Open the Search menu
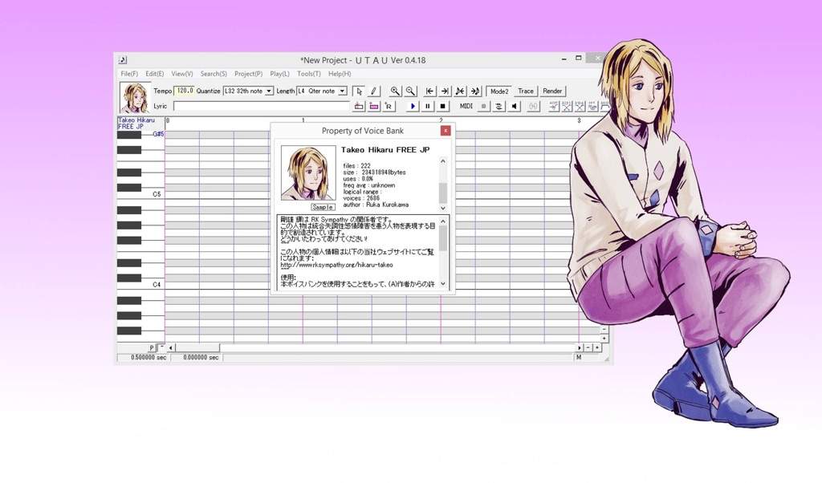Screen dimensions: 822x483 pyautogui.click(x=214, y=74)
